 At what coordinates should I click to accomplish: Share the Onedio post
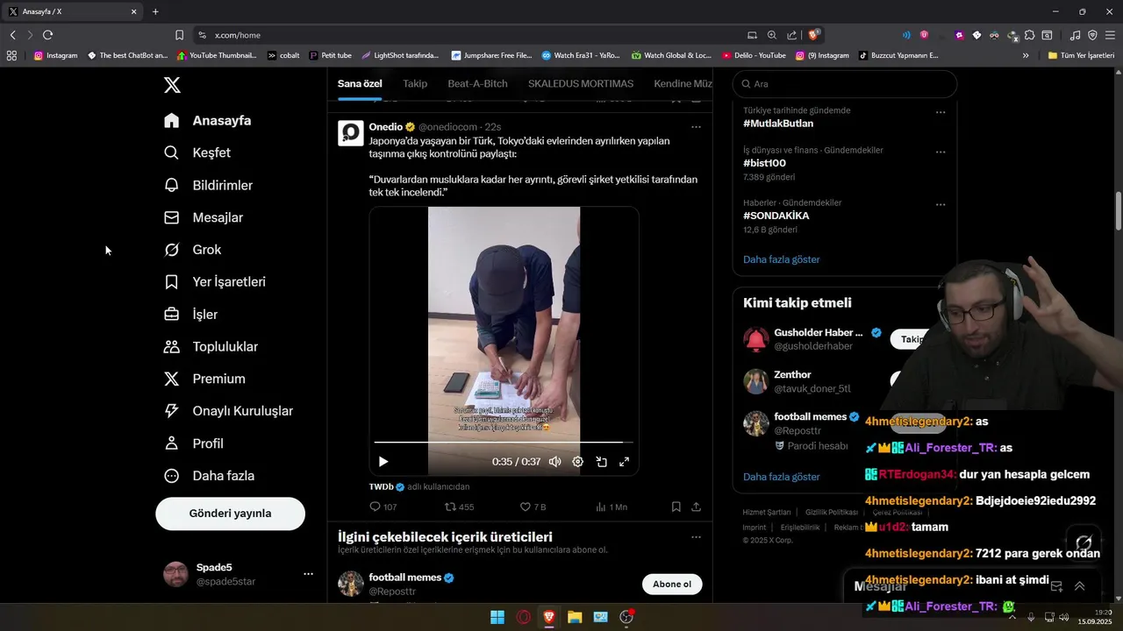point(696,507)
